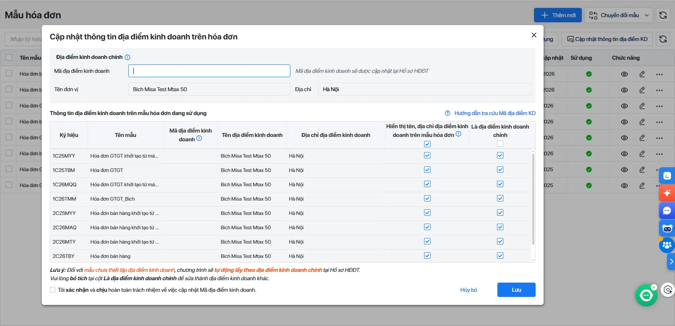Click the Nhập ký hiệu search field

coord(24,39)
